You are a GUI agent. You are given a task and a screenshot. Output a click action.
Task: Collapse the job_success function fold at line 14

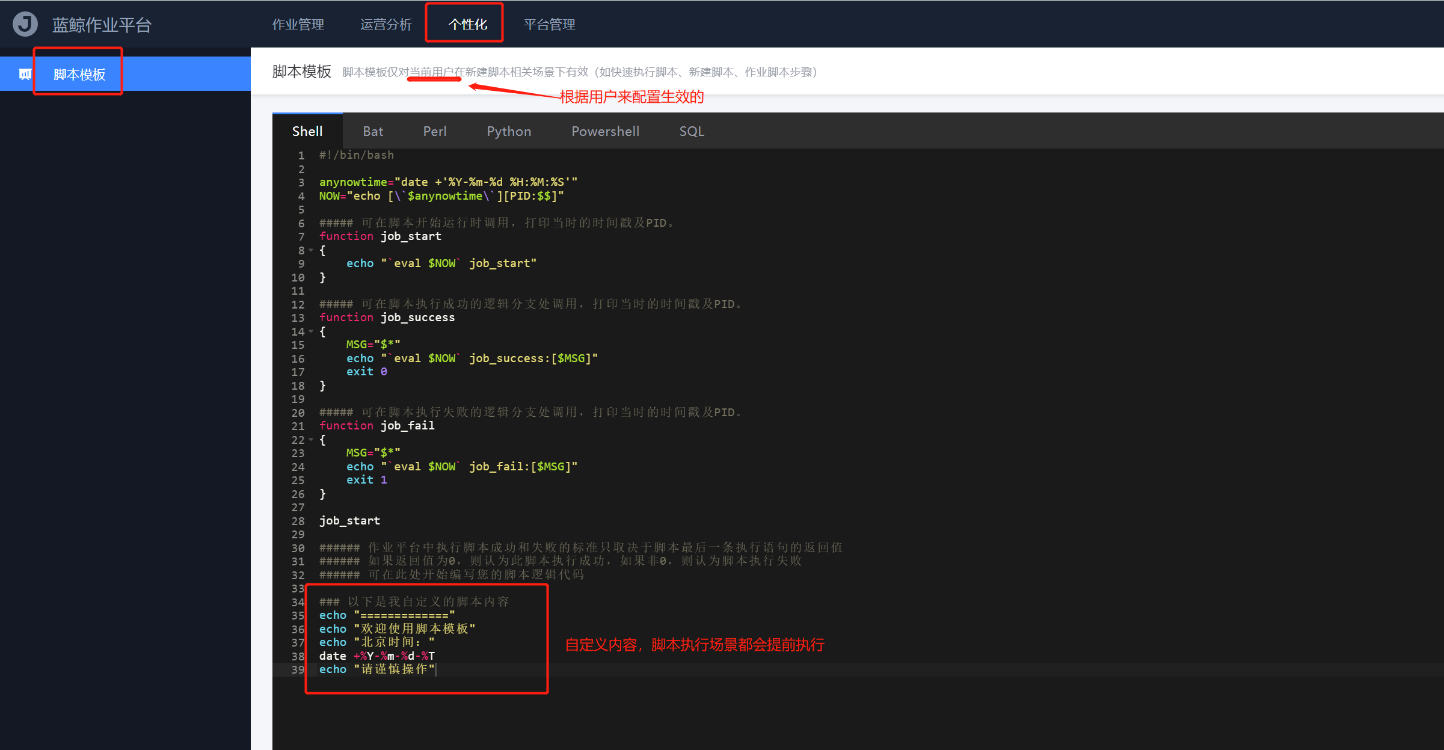311,331
